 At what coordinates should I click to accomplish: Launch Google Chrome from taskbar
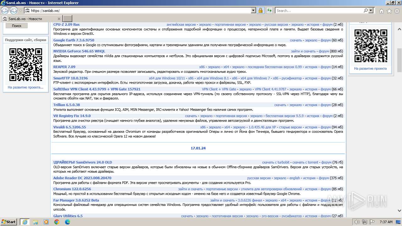pos(57,222)
